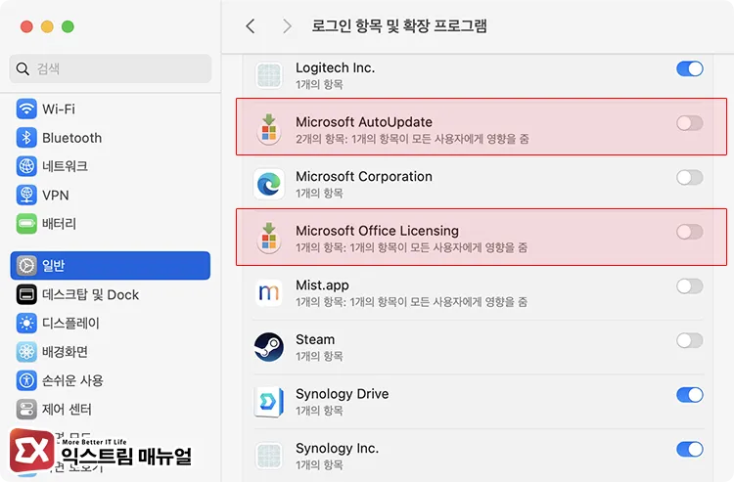
Task: Click the Microsoft Edge icon
Action: [x=269, y=184]
